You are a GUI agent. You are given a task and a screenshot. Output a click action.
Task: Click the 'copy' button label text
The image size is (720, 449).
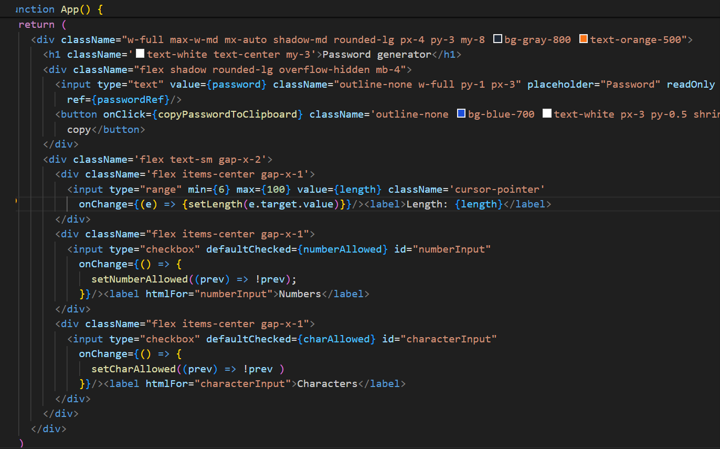(x=79, y=129)
